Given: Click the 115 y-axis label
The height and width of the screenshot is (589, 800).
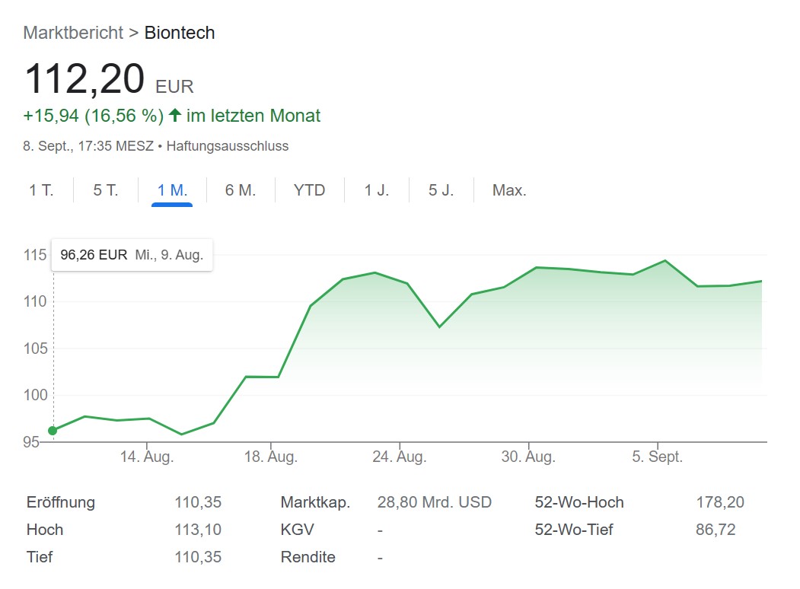Looking at the screenshot, I should pos(35,255).
